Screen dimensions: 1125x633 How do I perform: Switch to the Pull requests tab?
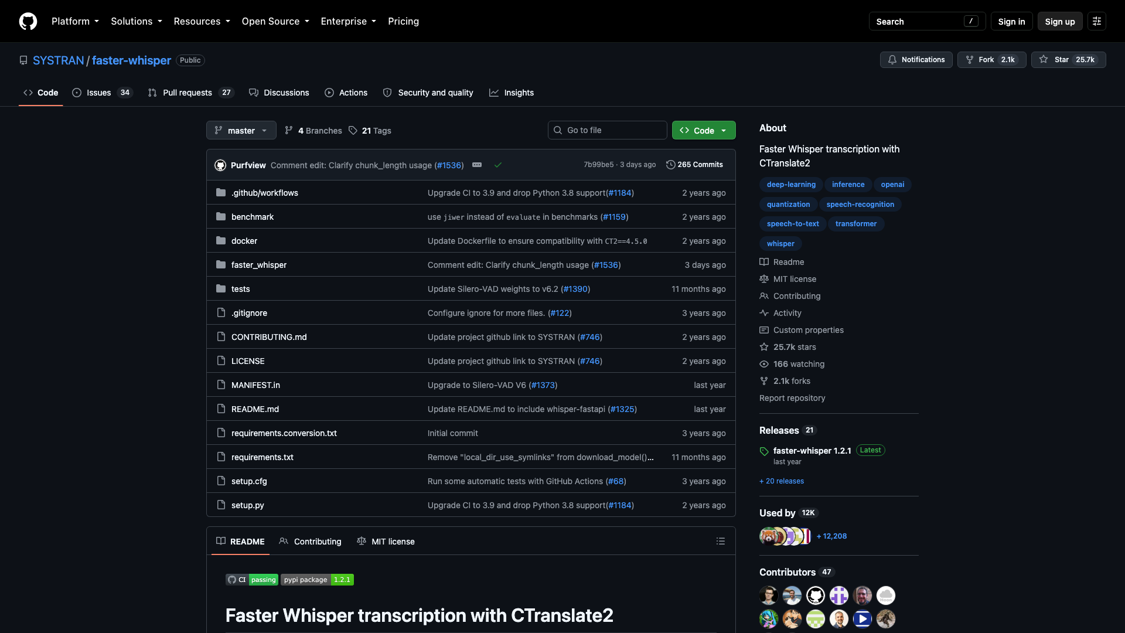pos(191,93)
